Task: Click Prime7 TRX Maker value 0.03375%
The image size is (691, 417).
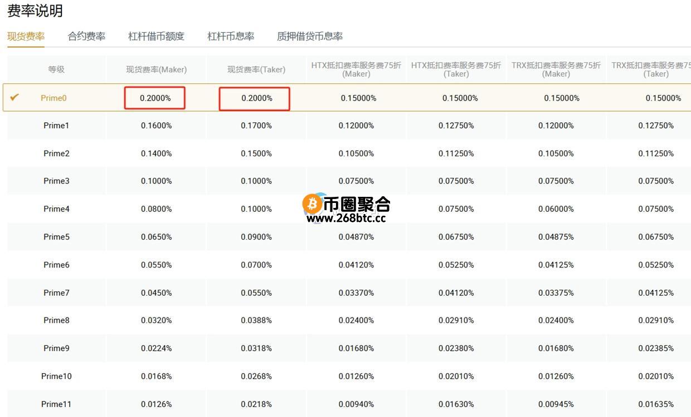Action: (556, 292)
